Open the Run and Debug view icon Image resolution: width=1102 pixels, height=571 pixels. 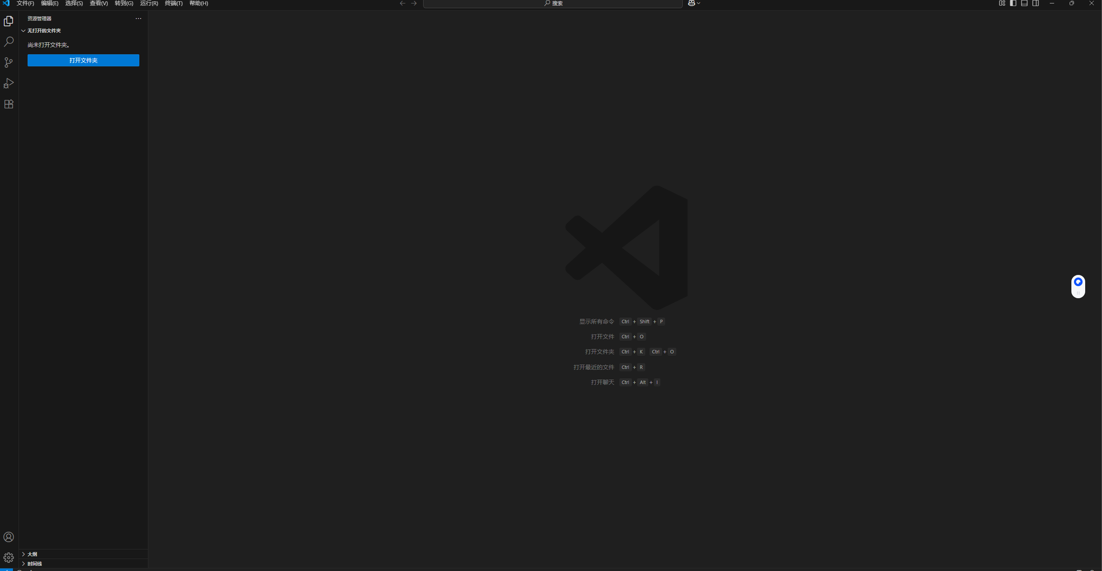[x=9, y=83]
